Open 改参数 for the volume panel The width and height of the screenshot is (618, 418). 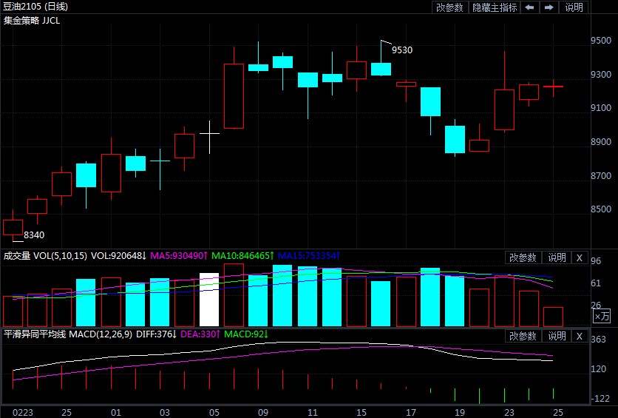(523, 257)
